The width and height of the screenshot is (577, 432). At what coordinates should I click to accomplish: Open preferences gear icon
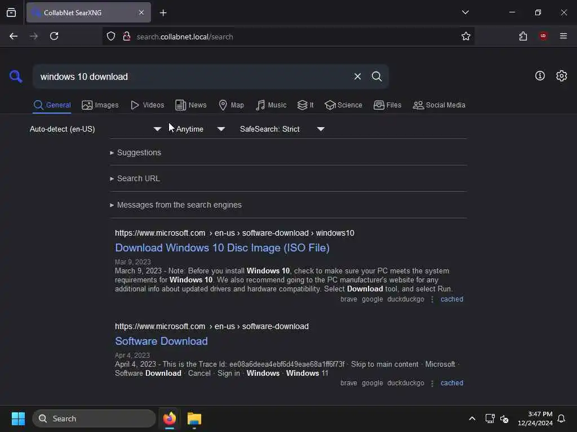coord(561,76)
